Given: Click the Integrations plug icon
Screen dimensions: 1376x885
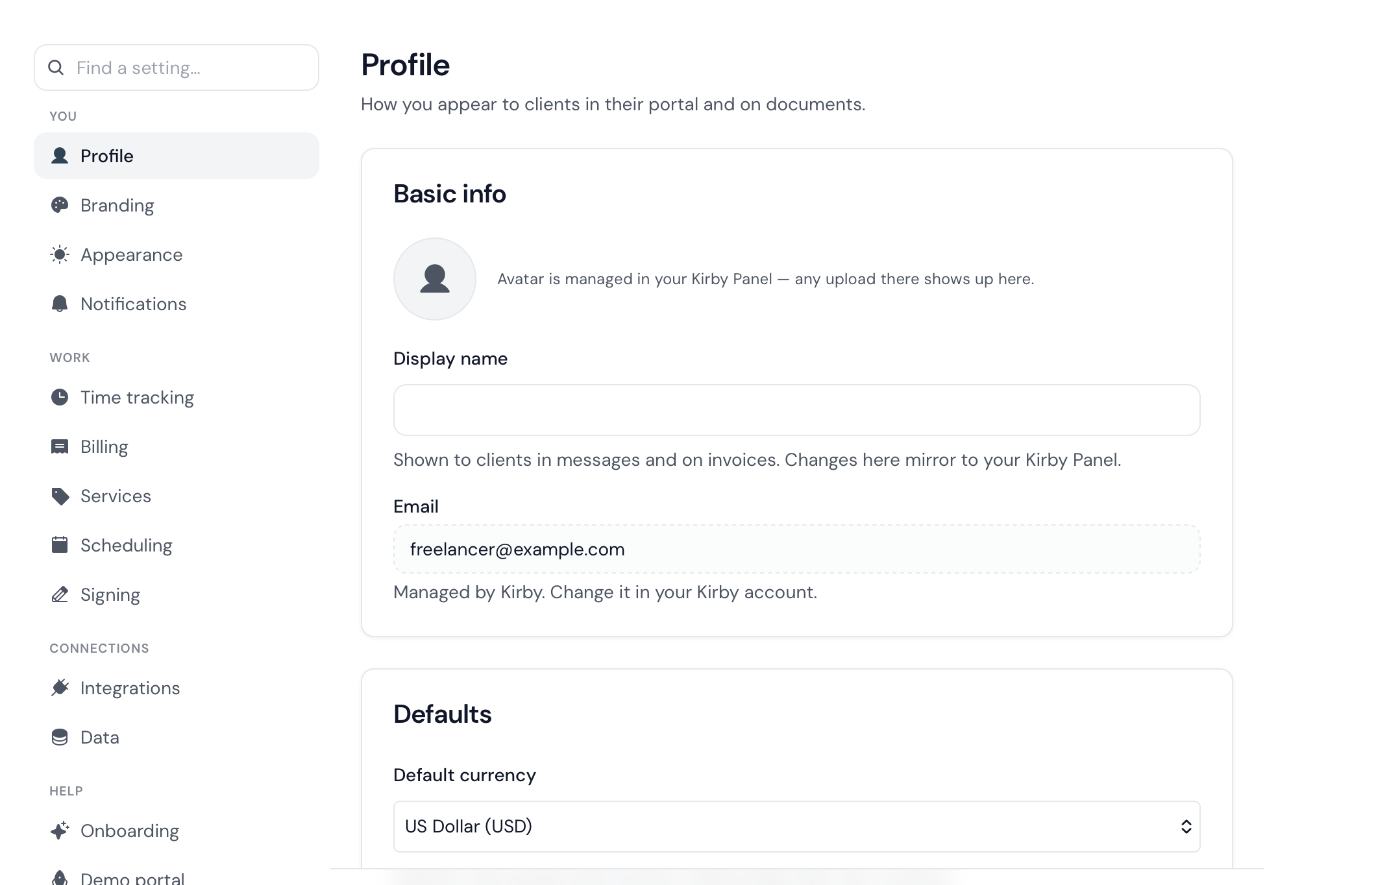Looking at the screenshot, I should click(x=60, y=688).
